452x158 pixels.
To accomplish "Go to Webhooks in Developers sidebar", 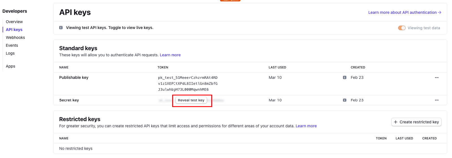I will coord(15,37).
